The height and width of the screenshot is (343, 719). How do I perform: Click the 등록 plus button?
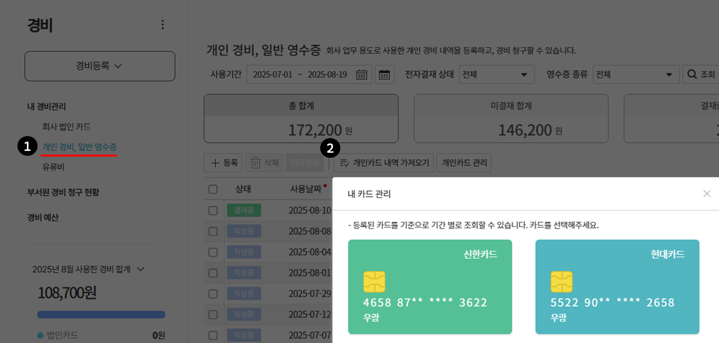(x=223, y=163)
